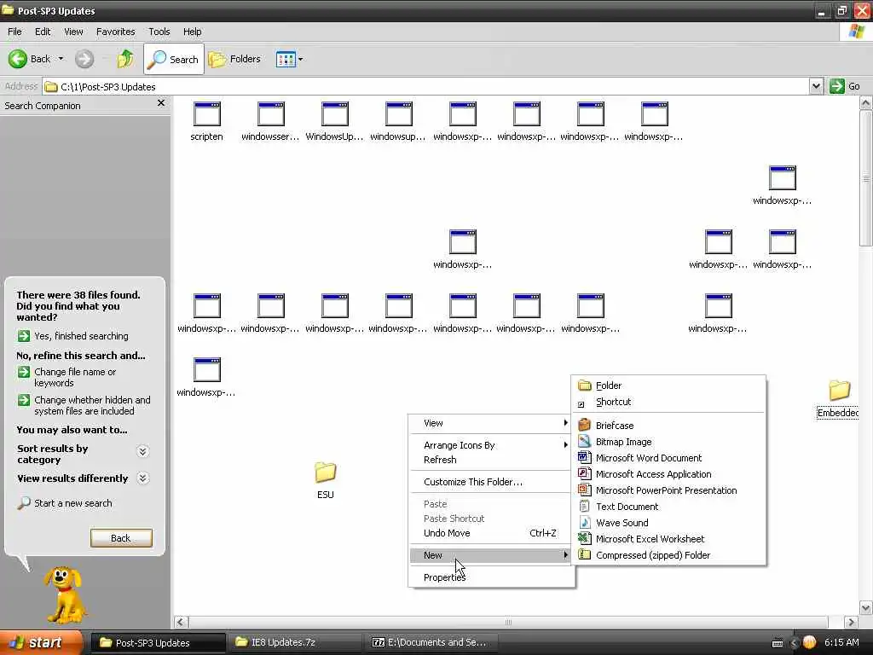Click the Forward arrow toolbar icon
The image size is (873, 655).
84,59
